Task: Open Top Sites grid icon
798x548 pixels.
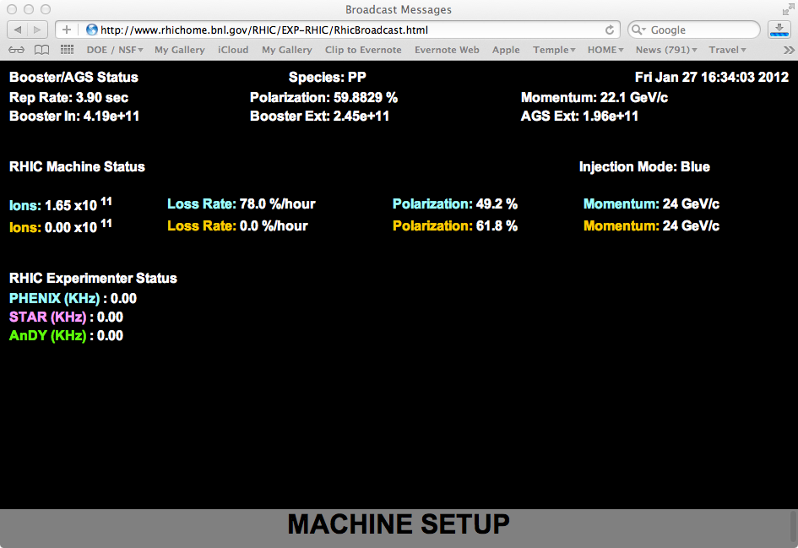Action: click(x=68, y=50)
